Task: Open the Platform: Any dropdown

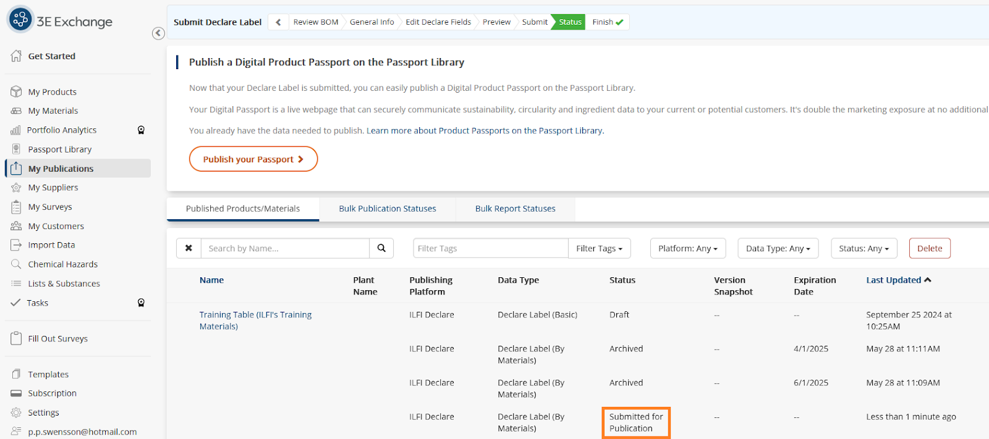Action: [688, 248]
